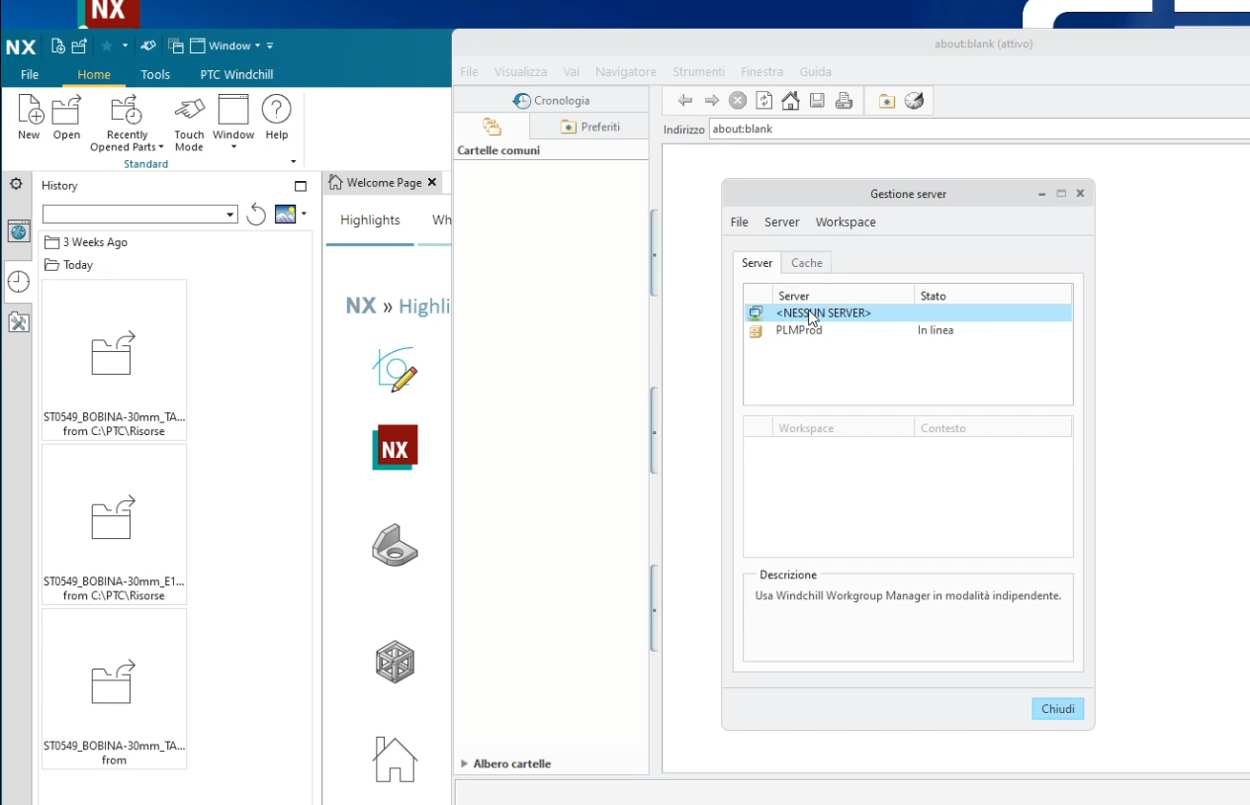This screenshot has height=805, width=1250.
Task: Navigate back with the browser Back arrow
Action: 684,100
